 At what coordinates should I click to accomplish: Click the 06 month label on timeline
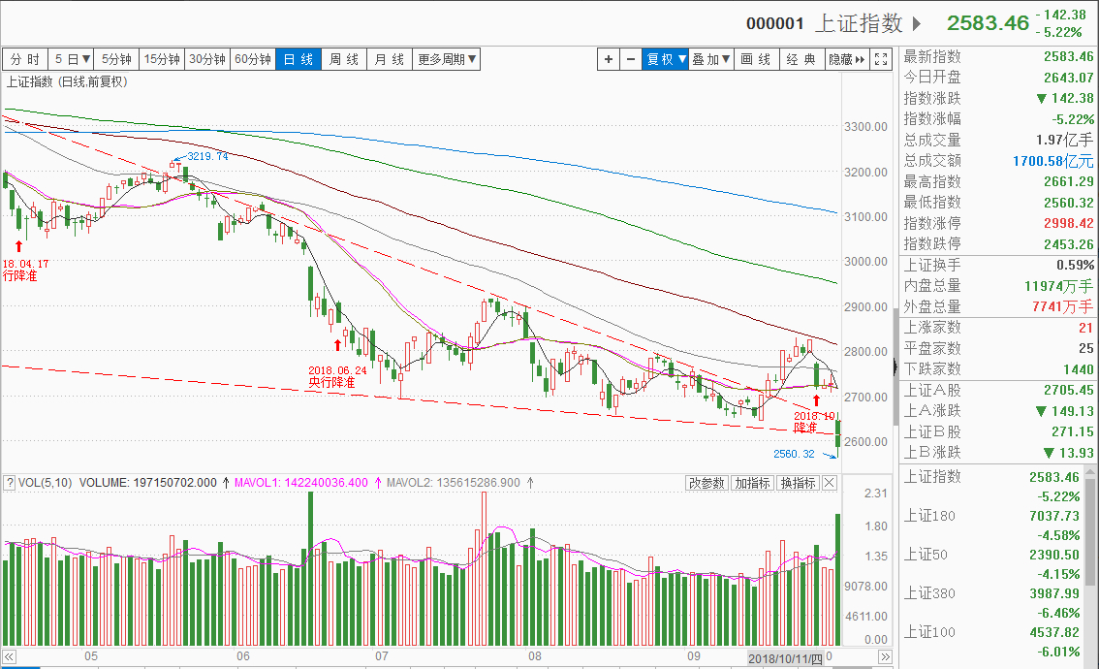[x=242, y=656]
